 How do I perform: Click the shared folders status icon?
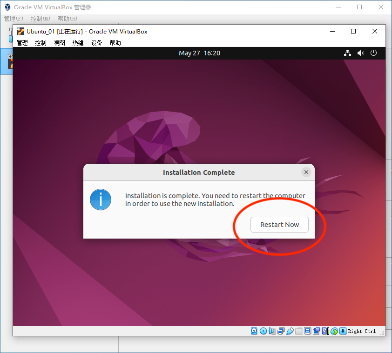(298, 331)
